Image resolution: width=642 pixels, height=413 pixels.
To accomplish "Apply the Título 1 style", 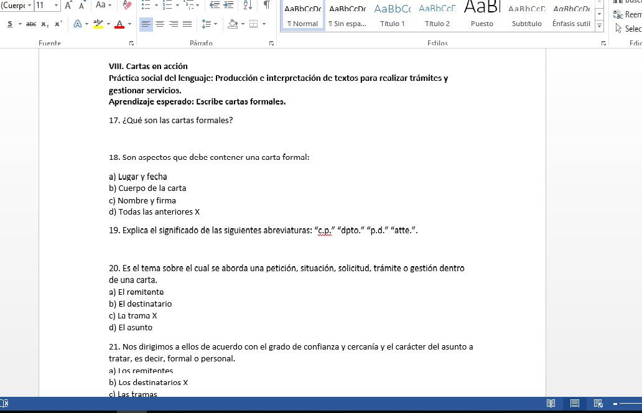I will (393, 15).
